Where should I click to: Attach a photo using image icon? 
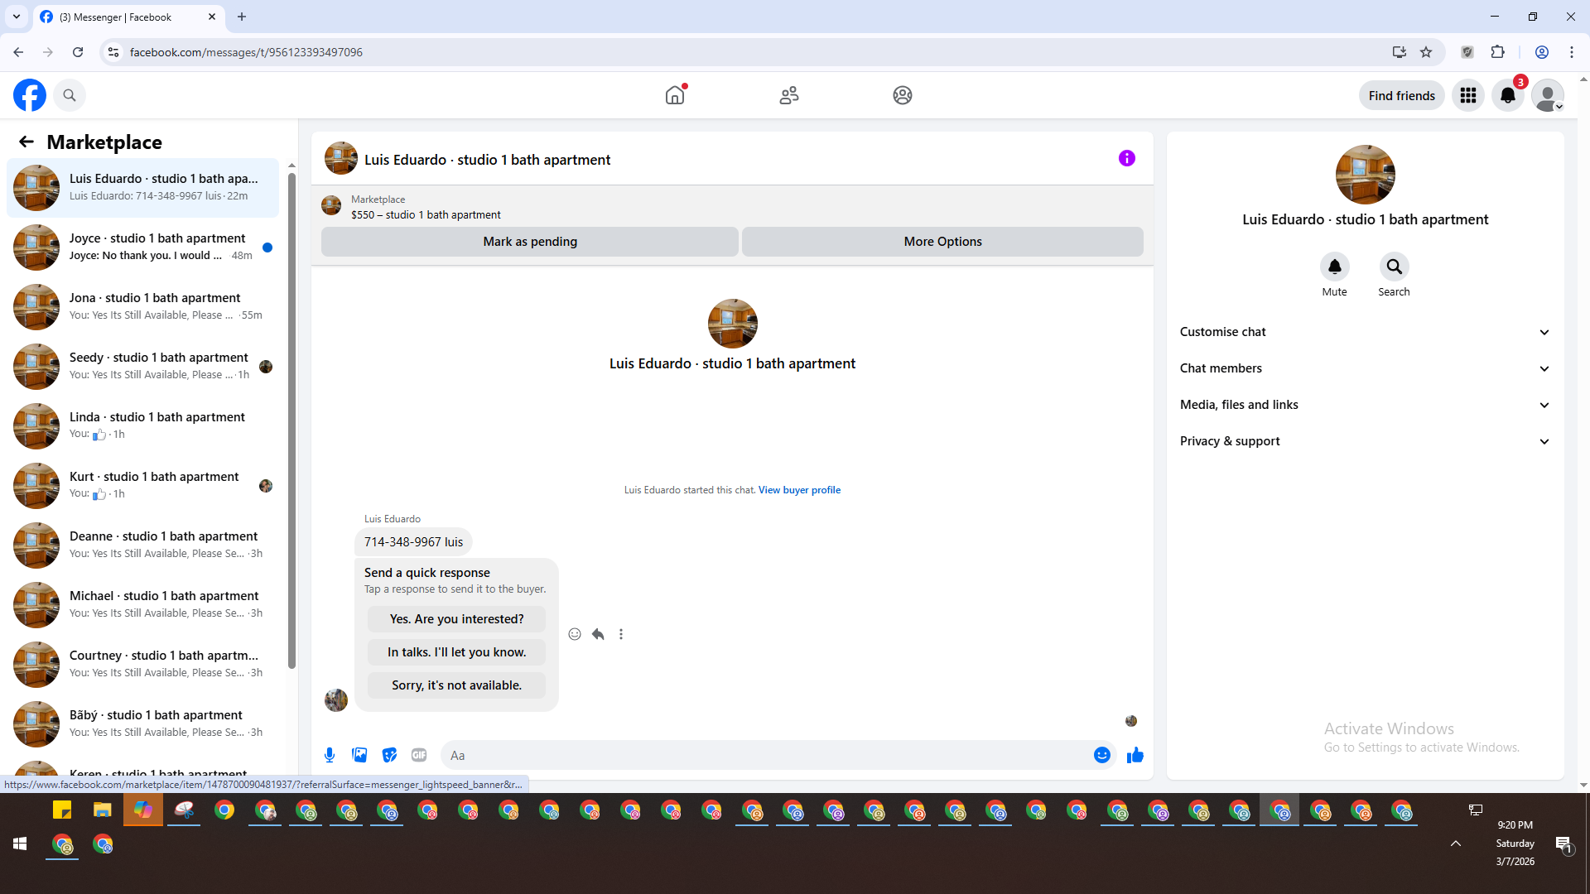[x=359, y=755]
